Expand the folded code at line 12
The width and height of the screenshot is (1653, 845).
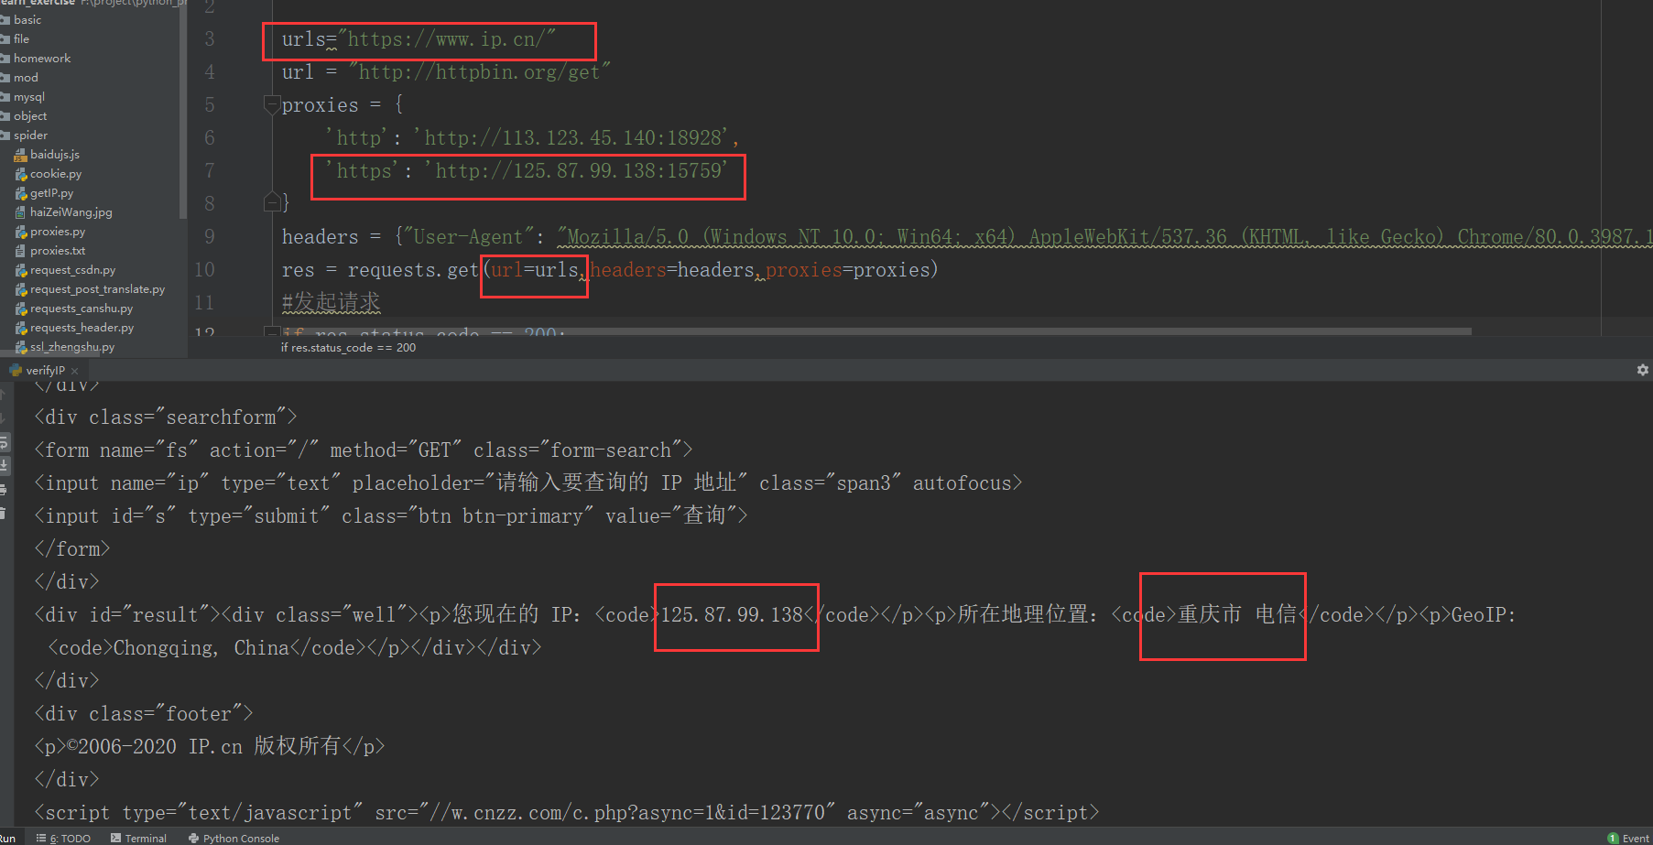coord(271,330)
